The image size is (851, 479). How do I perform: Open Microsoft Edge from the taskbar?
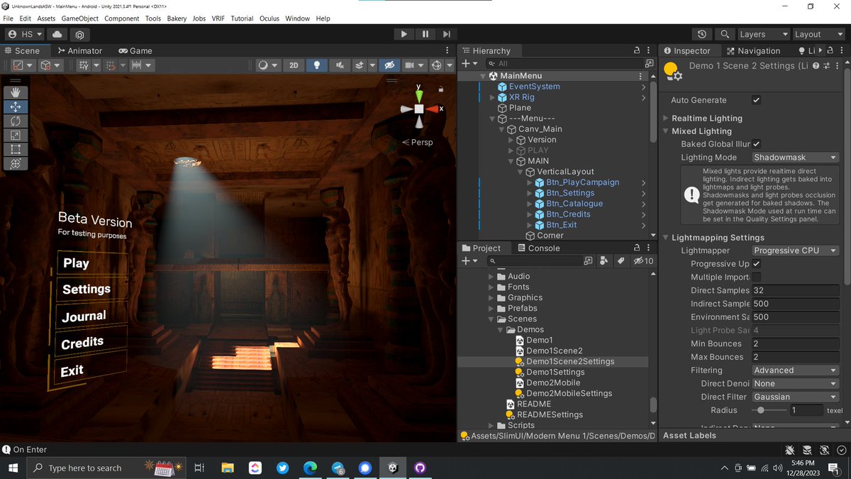[310, 468]
